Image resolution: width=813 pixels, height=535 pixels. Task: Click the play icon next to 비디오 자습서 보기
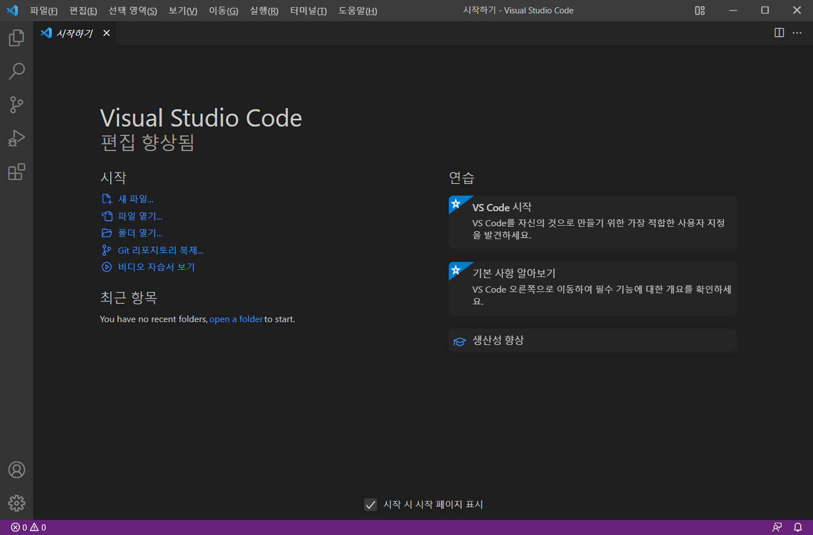point(107,267)
